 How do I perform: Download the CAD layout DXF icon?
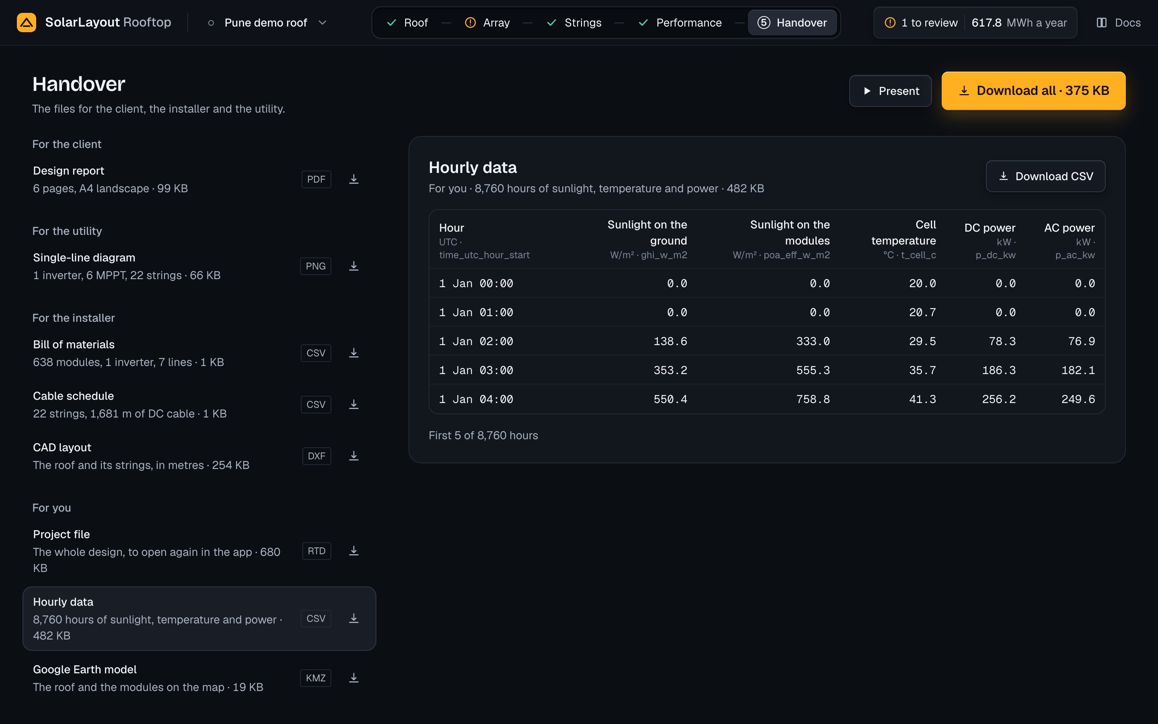[353, 456]
